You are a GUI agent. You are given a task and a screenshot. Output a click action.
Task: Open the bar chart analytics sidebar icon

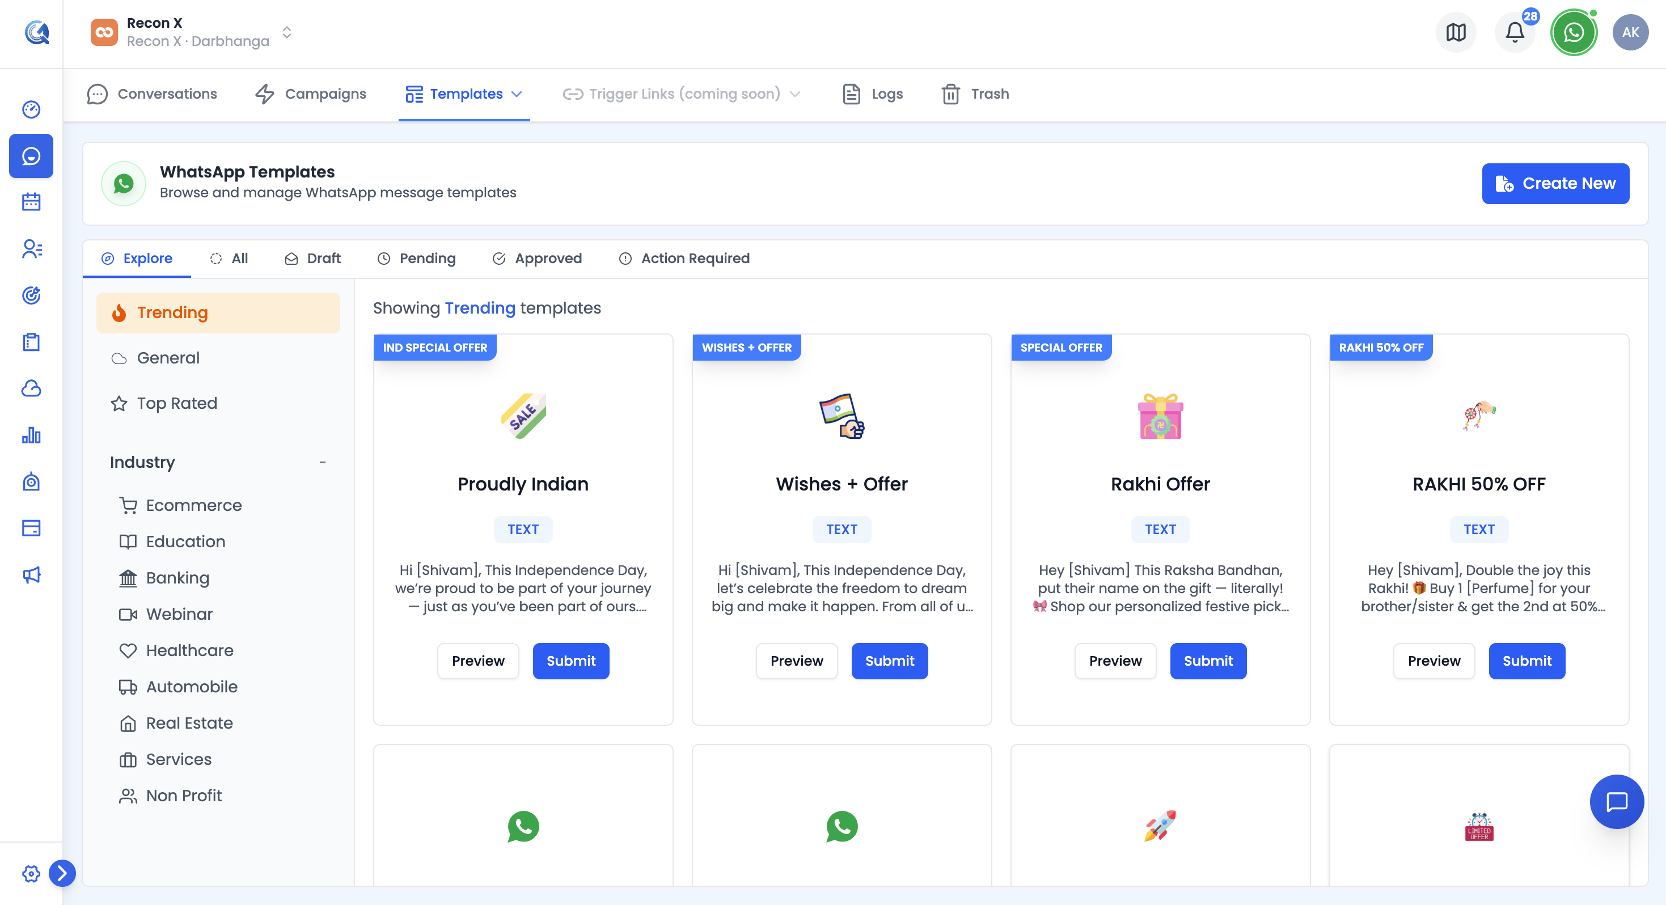coord(31,435)
